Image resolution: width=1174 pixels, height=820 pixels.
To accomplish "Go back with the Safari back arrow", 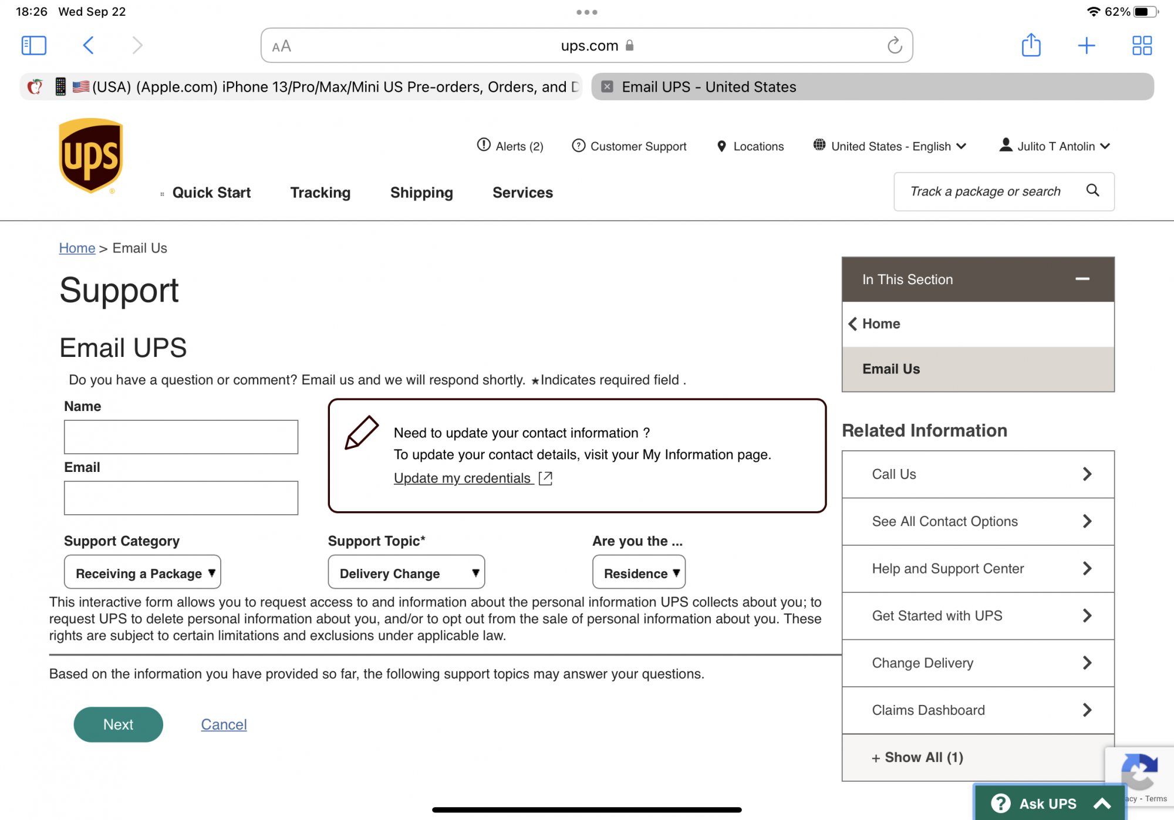I will [88, 45].
